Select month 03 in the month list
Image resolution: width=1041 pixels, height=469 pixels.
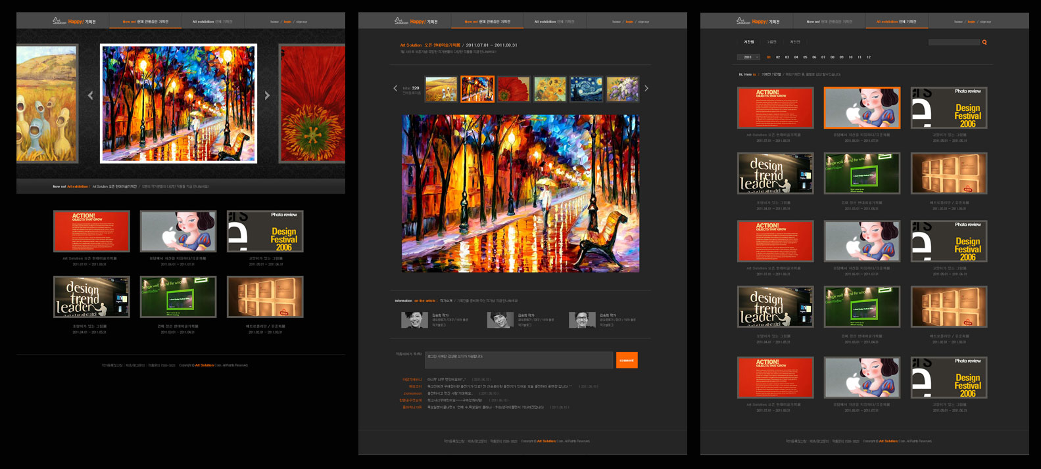tap(787, 57)
